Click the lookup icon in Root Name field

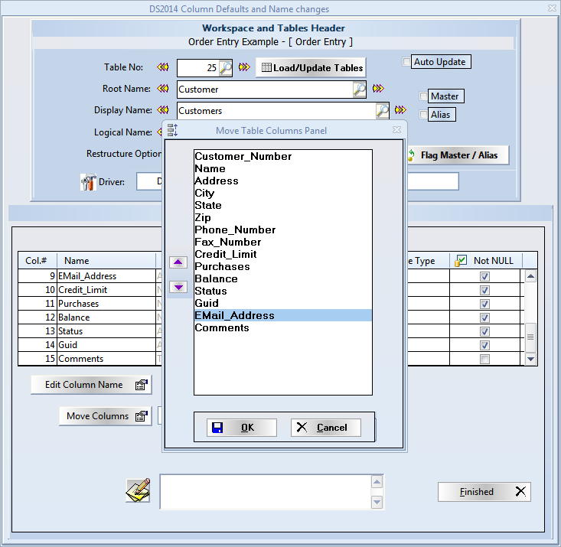[359, 90]
